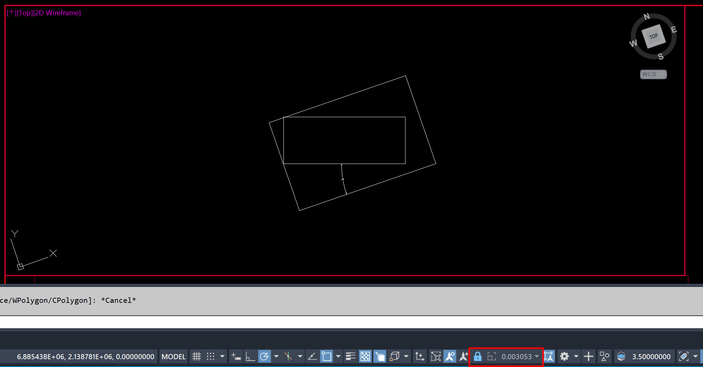
Task: Toggle ortho mode icon
Action: [x=250, y=356]
